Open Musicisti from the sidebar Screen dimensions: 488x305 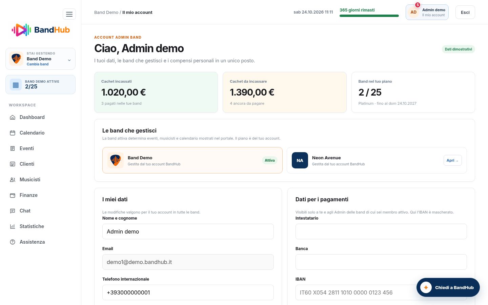tap(41, 180)
